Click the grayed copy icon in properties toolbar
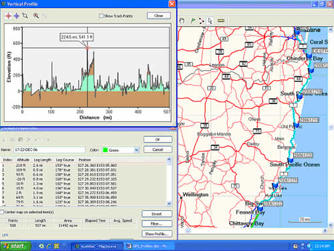Viewport: 334px width, 251px height. click(12, 140)
